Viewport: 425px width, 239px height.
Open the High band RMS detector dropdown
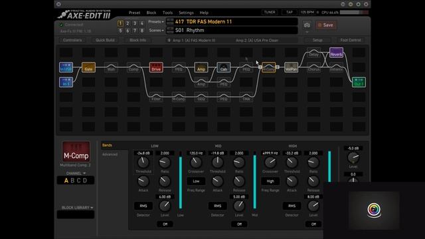tap(292, 206)
